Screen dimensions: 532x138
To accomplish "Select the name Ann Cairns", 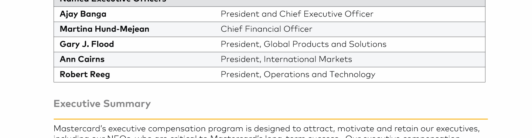I will click(x=82, y=59).
